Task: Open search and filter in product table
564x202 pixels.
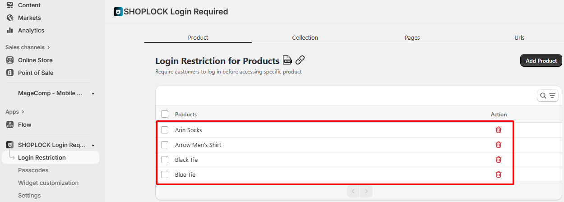Action: 548,96
